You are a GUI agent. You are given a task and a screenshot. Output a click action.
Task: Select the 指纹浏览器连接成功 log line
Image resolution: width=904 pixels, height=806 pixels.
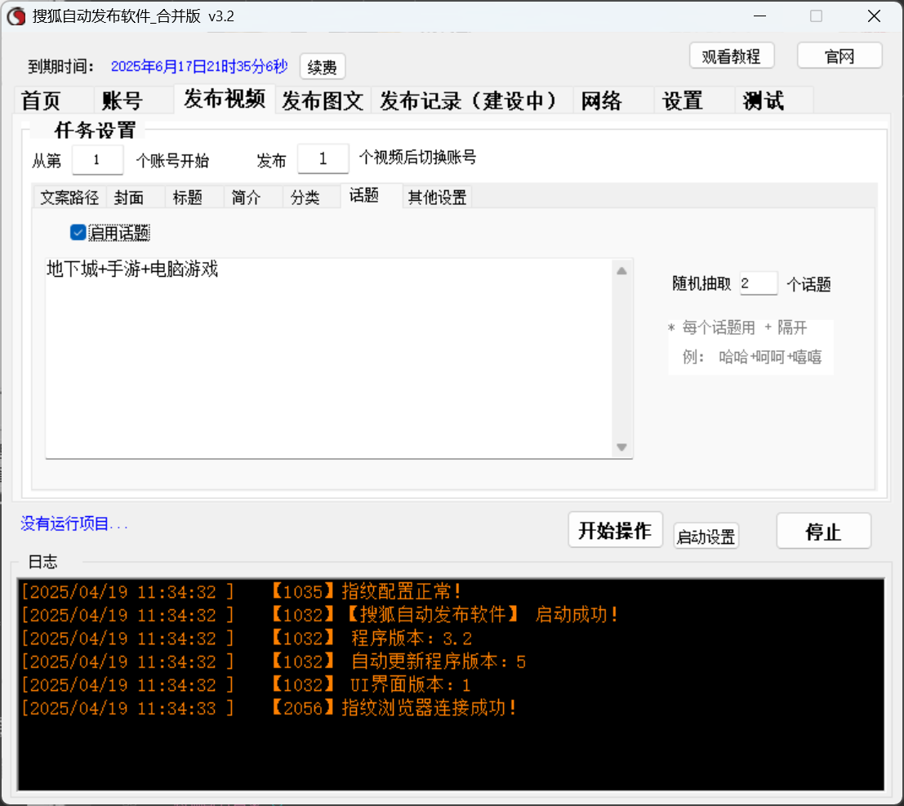click(x=269, y=708)
